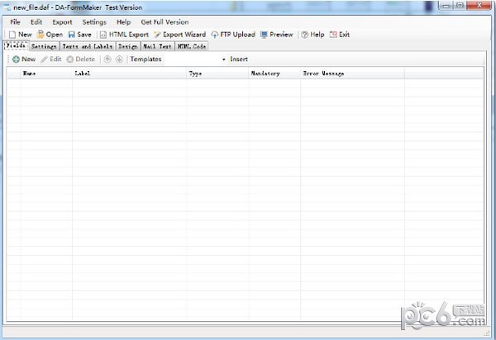Launch HTML Export from toolbar
This screenshot has width=496, height=340.
pyautogui.click(x=103, y=35)
